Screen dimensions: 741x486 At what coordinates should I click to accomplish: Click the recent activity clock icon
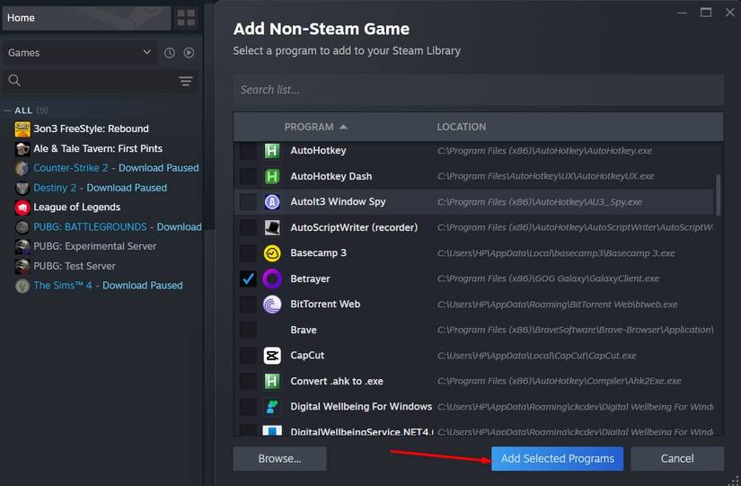(x=169, y=53)
